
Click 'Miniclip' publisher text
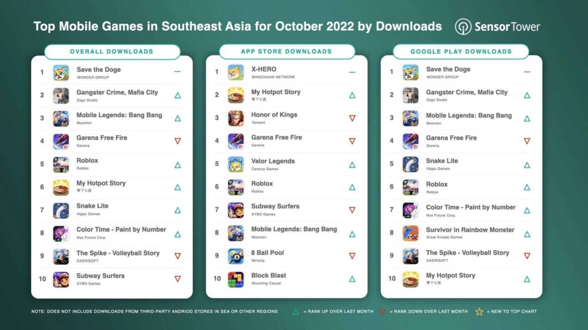[258, 261]
